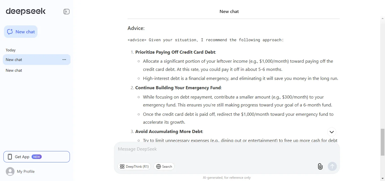The height and width of the screenshot is (181, 385).
Task: Toggle the Search feature on
Action: pyautogui.click(x=164, y=166)
